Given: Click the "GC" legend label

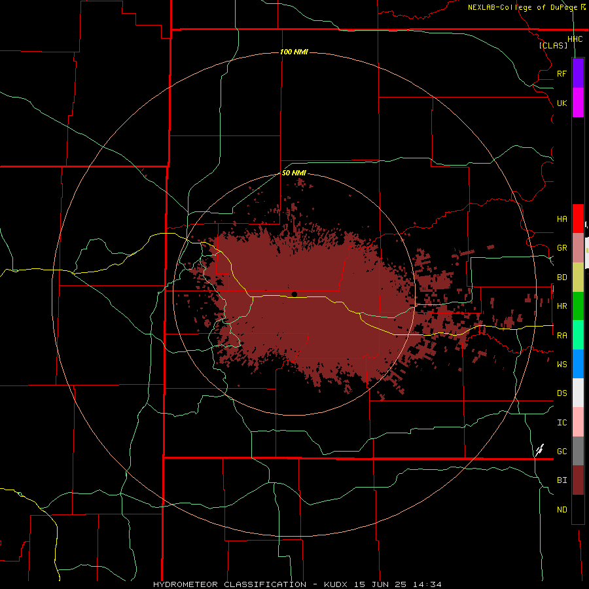Looking at the screenshot, I should (562, 452).
